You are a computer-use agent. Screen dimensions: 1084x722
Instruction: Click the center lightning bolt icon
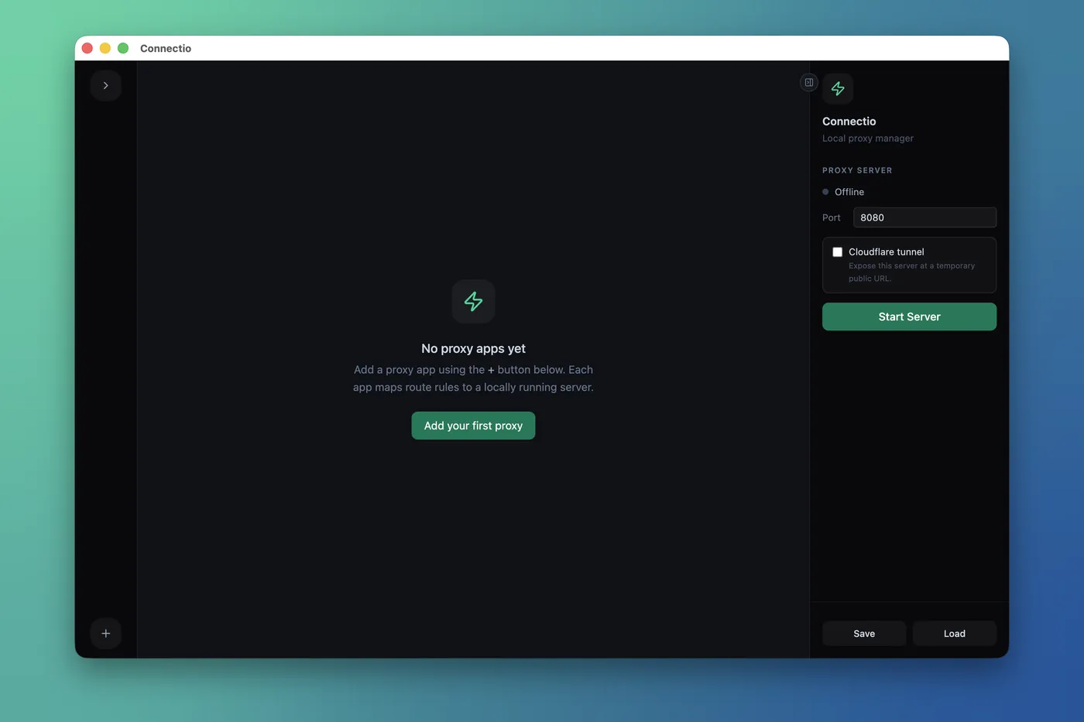pyautogui.click(x=473, y=301)
